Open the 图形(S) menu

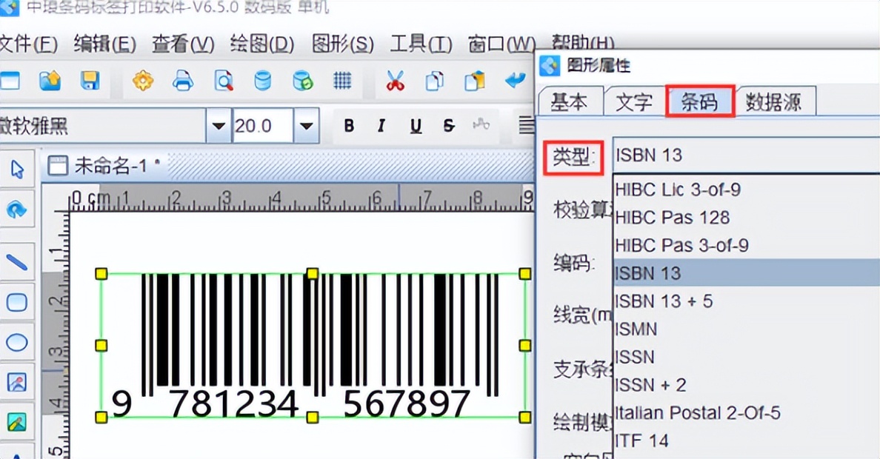pos(343,44)
